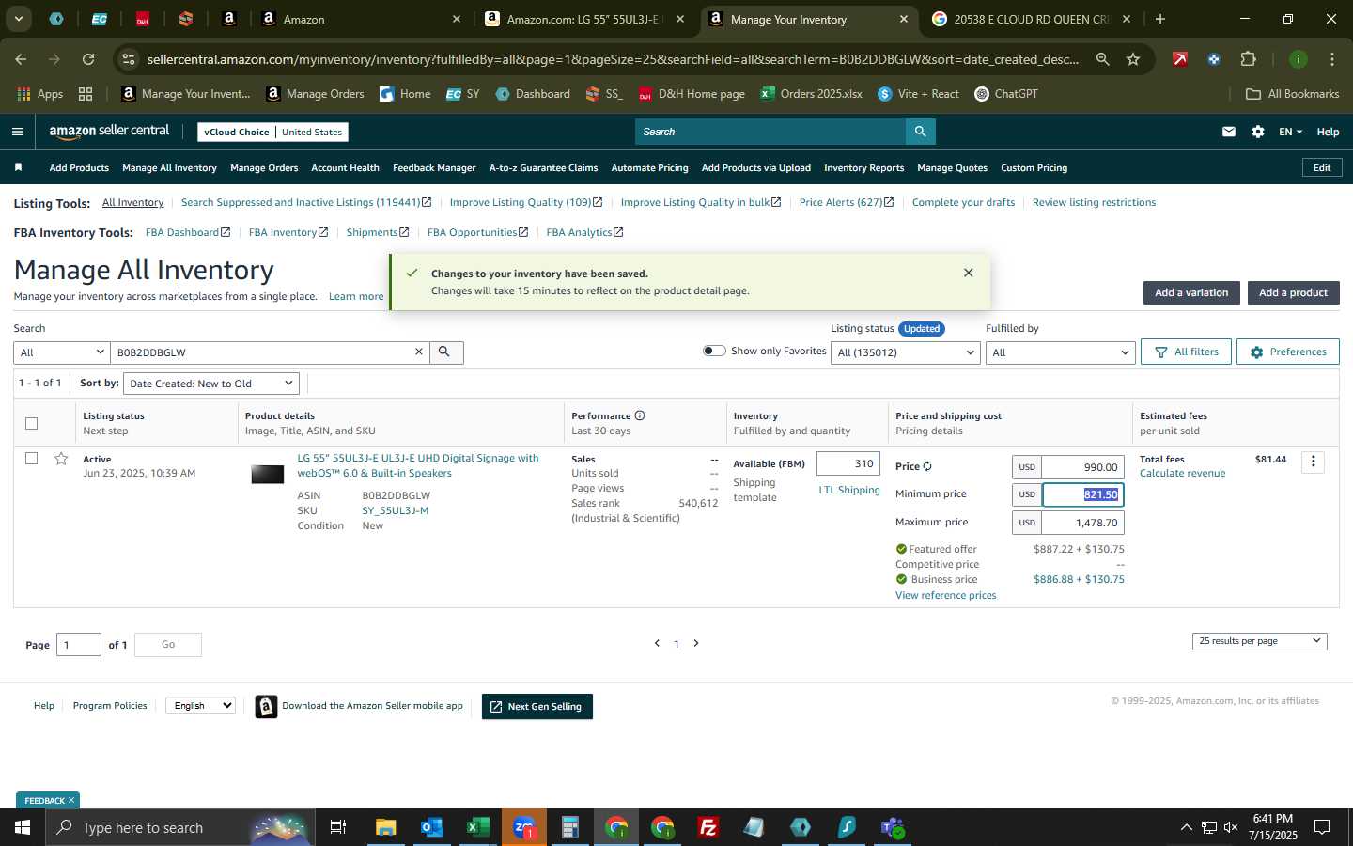
Task: Open the Seller Central hamburger menu
Action: click(18, 132)
